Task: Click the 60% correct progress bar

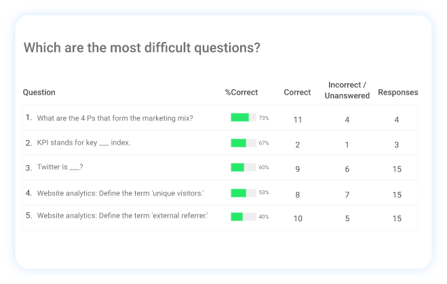Action: (244, 168)
